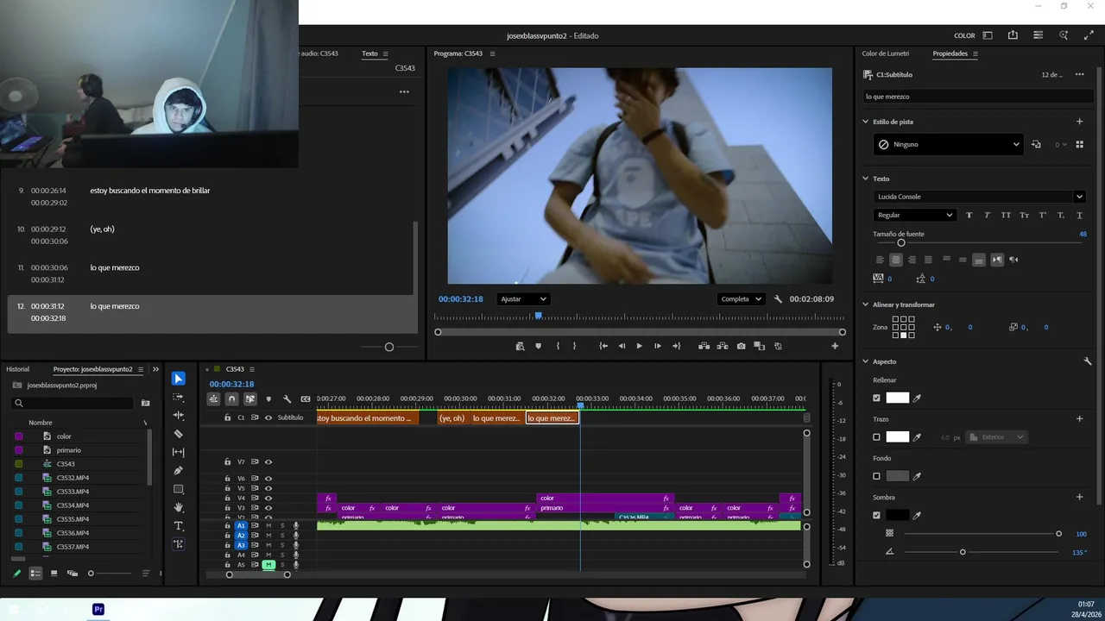This screenshot has width=1105, height=621.
Task: Open the Propiedades tab
Action: tap(950, 53)
